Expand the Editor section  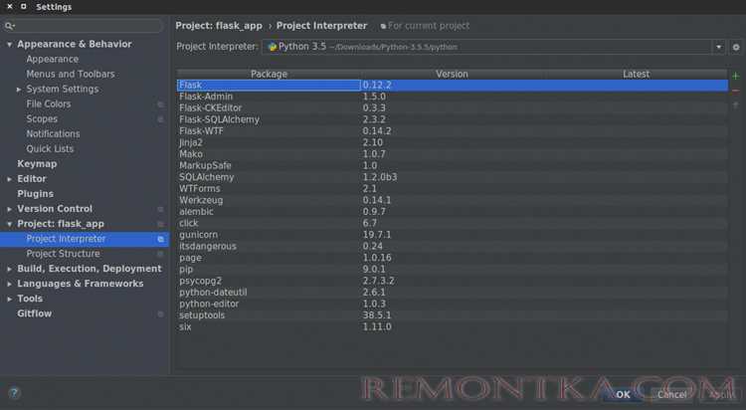(x=9, y=179)
